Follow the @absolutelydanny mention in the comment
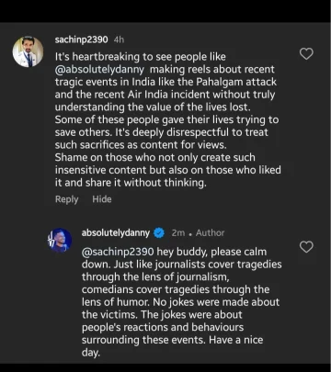 pyautogui.click(x=99, y=70)
